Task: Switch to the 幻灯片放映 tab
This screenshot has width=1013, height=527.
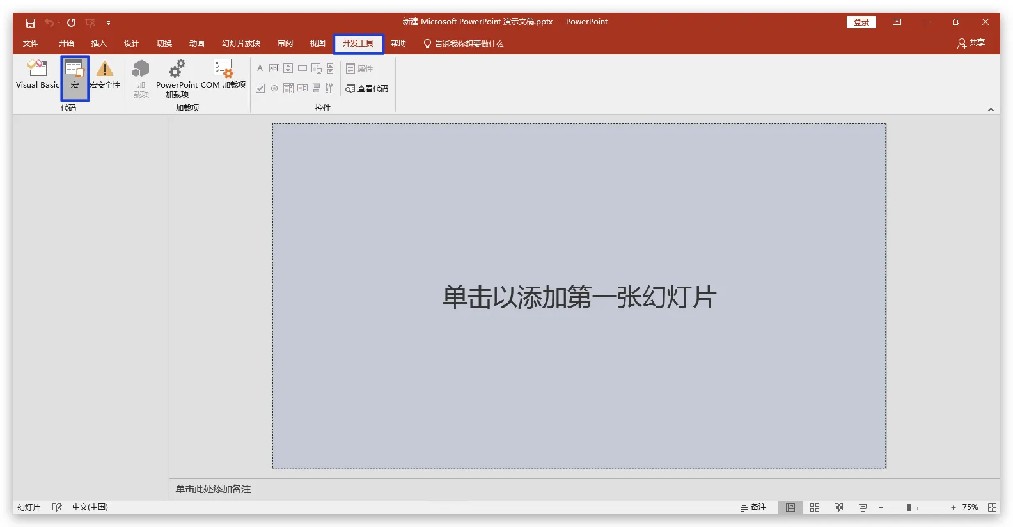Action: [240, 43]
